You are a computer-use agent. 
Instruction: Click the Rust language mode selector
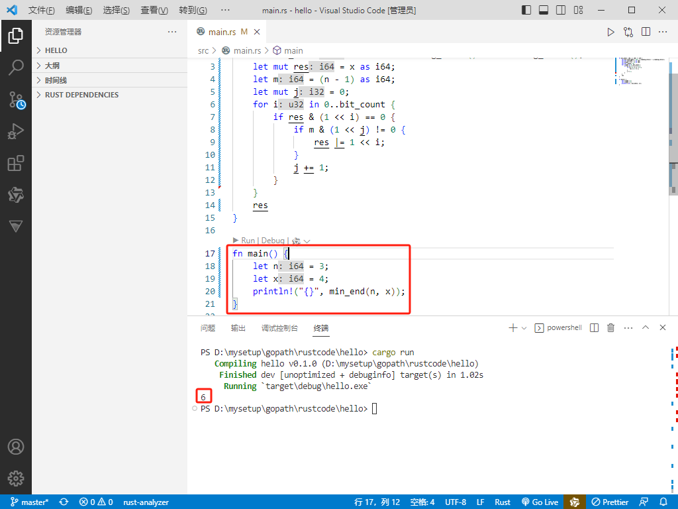pyautogui.click(x=503, y=502)
